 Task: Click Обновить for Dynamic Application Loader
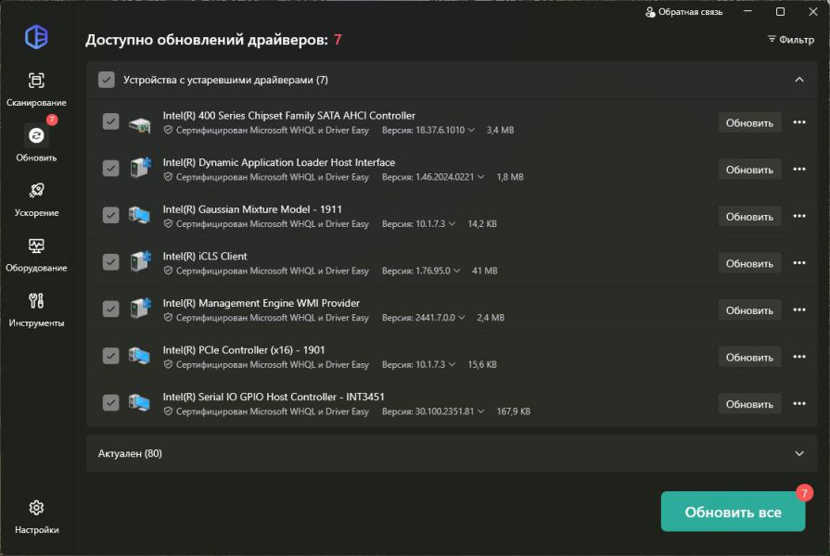[x=749, y=170]
